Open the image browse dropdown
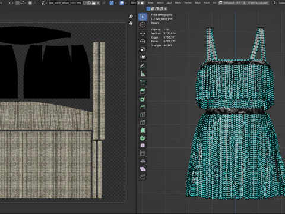Image resolution: width=285 pixels, height=214 pixels. [x=43, y=3]
